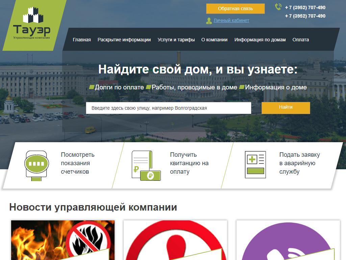Click the Найти search button

point(286,108)
